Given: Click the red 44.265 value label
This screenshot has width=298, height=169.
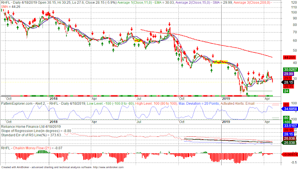Looking at the screenshot, I should (289, 57).
